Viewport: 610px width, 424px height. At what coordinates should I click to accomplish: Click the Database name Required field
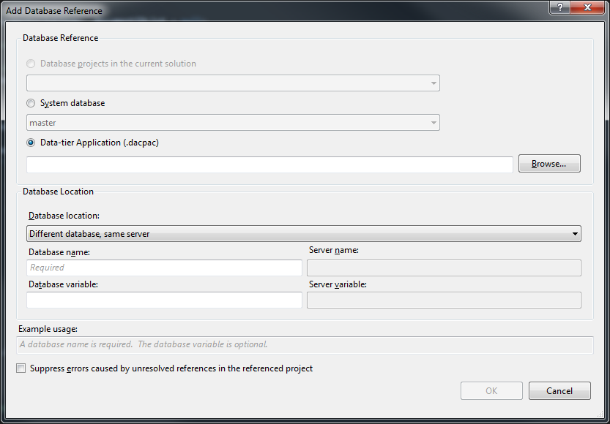pos(164,268)
